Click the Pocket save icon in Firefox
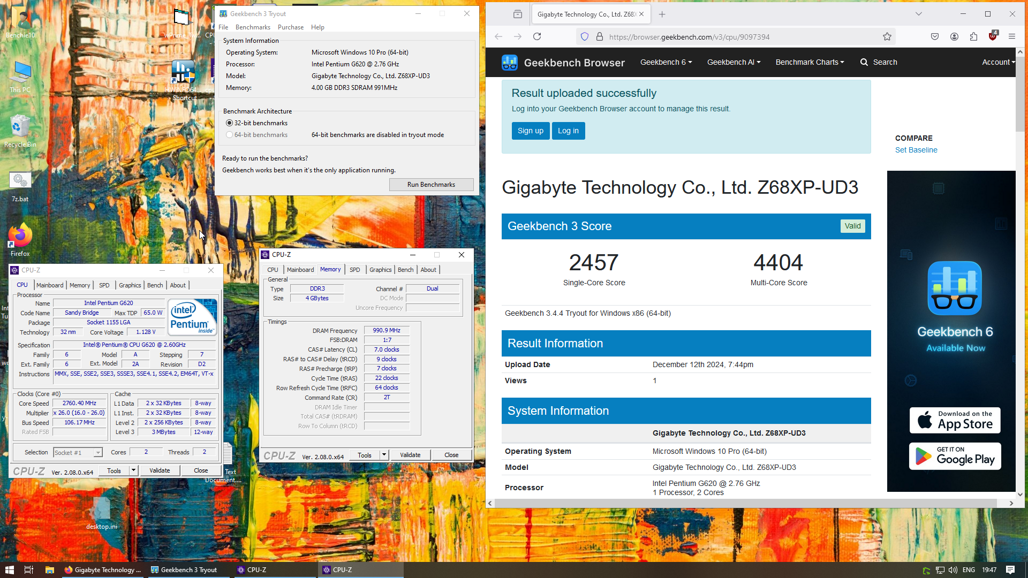 pyautogui.click(x=935, y=36)
